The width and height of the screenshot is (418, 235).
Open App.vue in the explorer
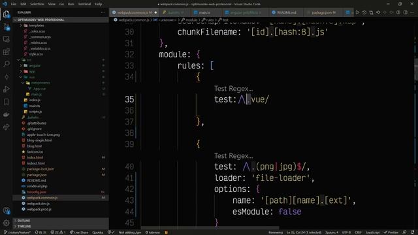(x=39, y=89)
